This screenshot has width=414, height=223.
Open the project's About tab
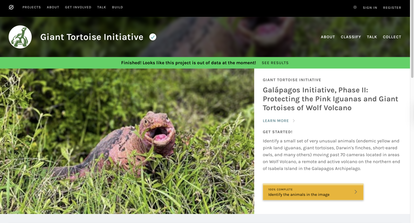click(x=328, y=37)
